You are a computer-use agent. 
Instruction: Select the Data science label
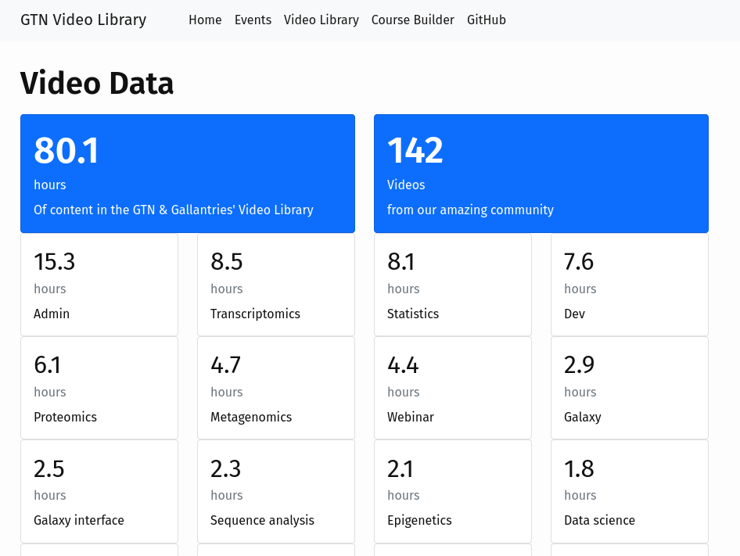599,520
